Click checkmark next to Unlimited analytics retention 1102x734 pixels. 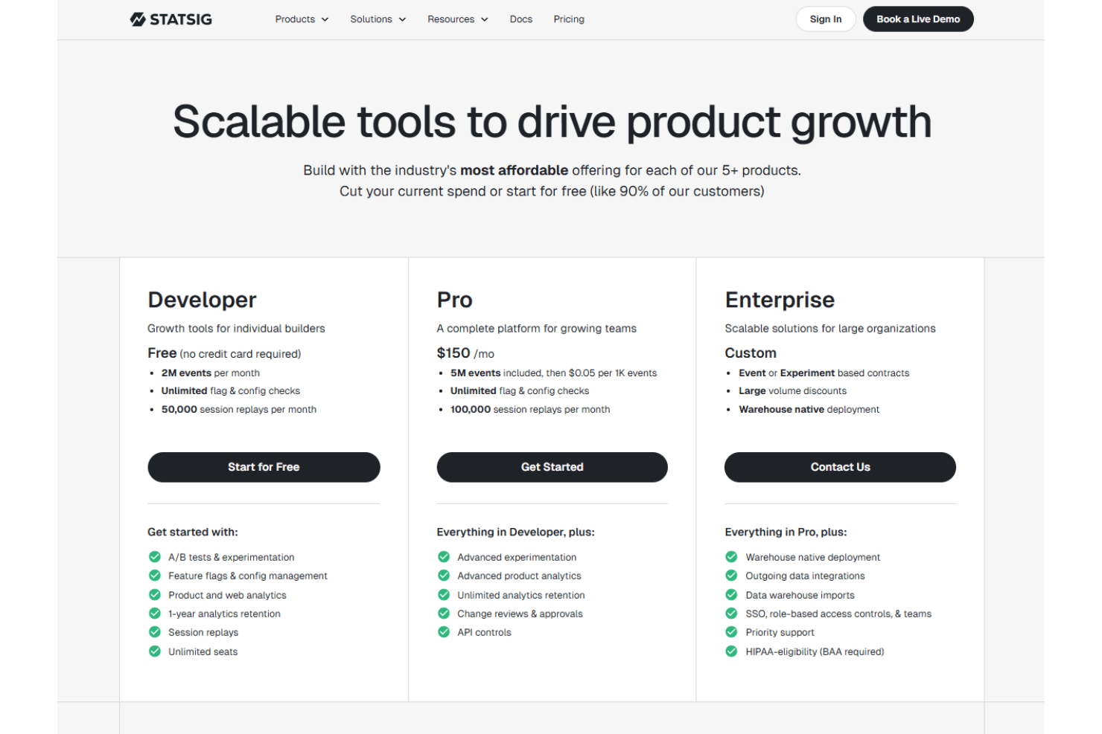(x=444, y=595)
